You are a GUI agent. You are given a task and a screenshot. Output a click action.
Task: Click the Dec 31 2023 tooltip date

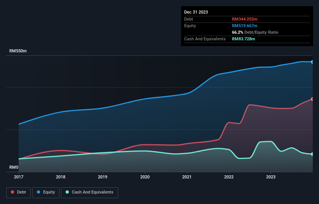pyautogui.click(x=196, y=12)
